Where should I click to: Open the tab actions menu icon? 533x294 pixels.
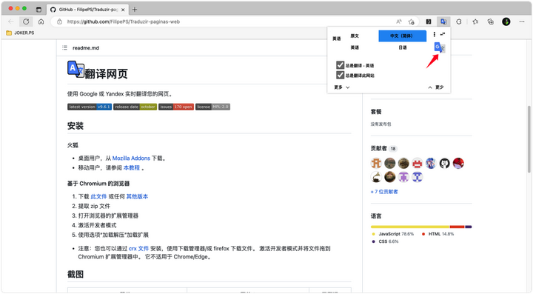point(38,10)
